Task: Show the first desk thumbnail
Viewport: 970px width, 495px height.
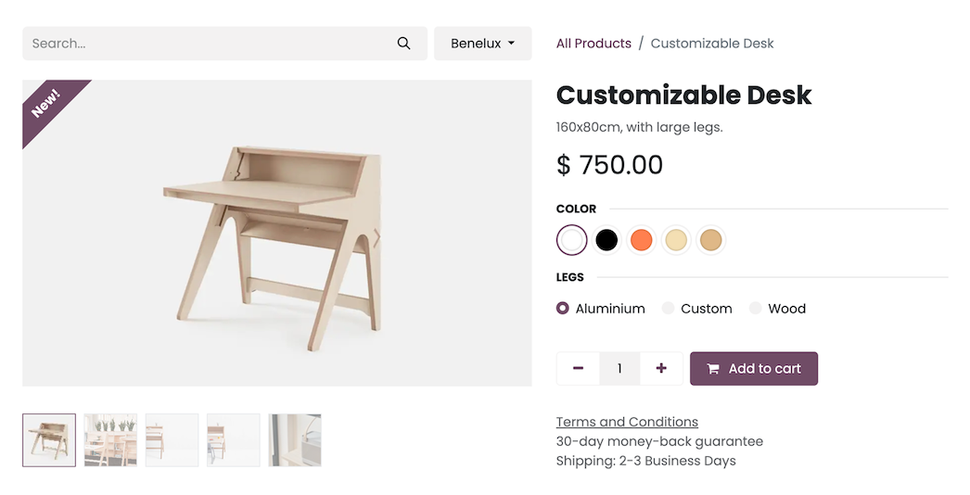Action: coord(49,440)
